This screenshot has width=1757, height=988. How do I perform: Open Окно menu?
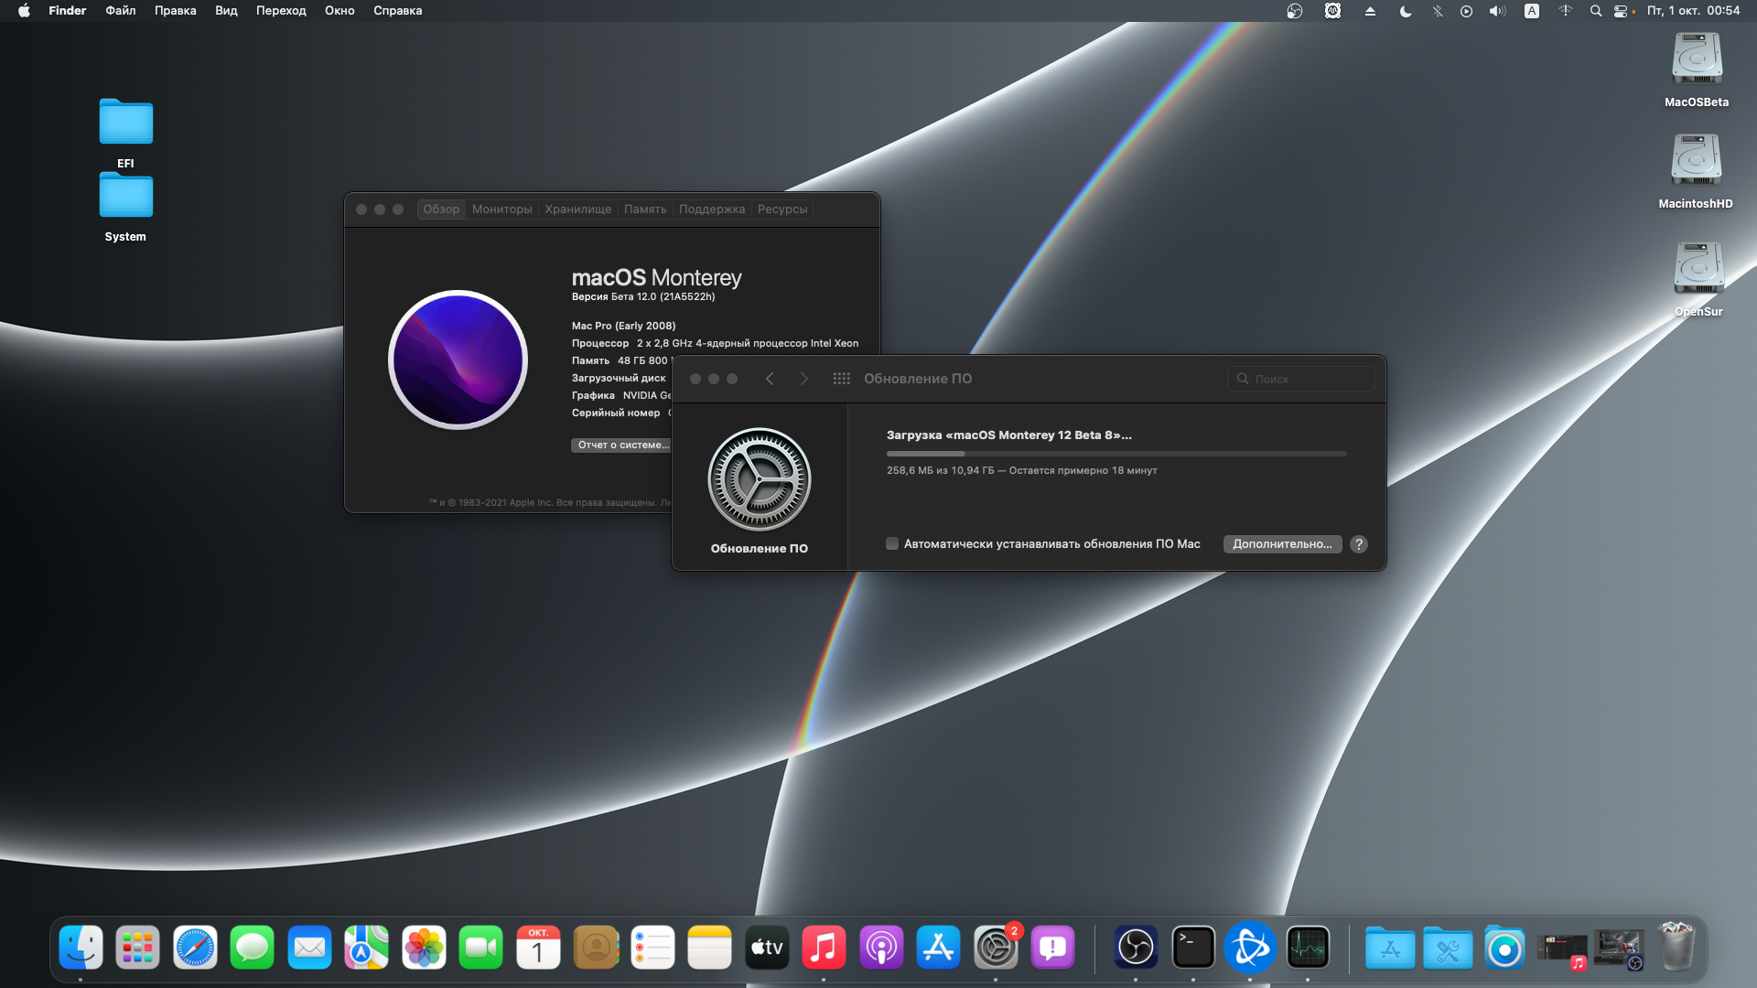(340, 11)
